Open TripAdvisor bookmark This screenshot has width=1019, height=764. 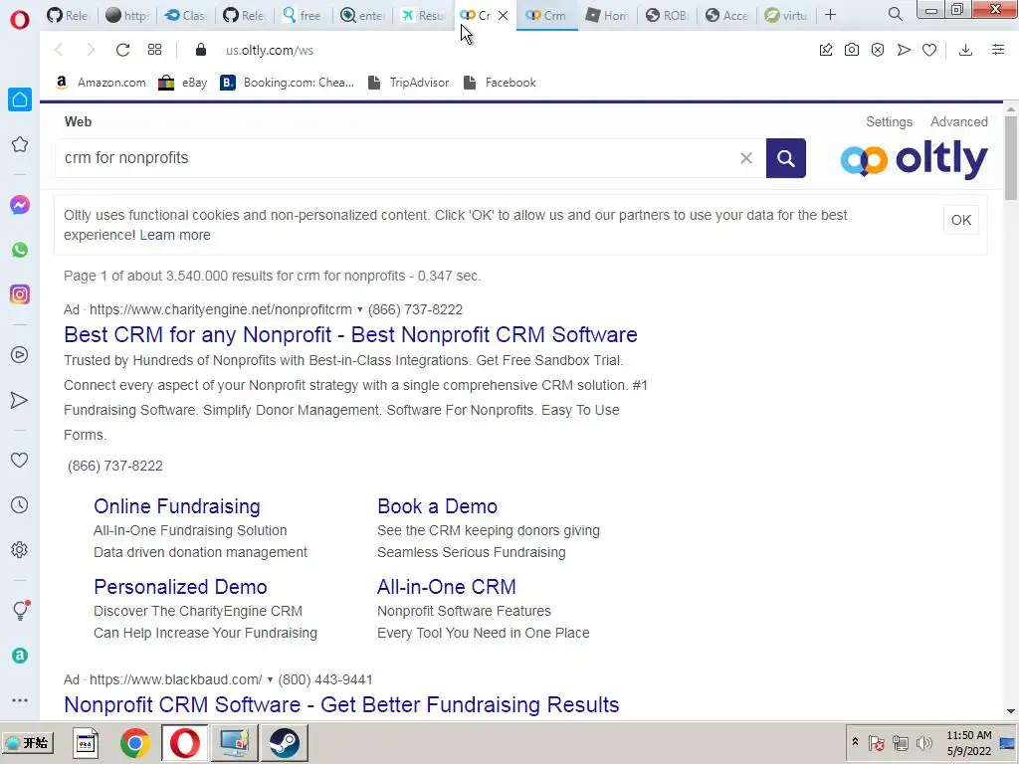coord(409,83)
